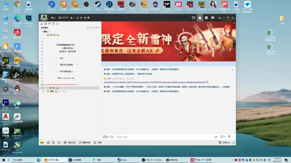Select the Tell me you miss me channel

click(66, 78)
